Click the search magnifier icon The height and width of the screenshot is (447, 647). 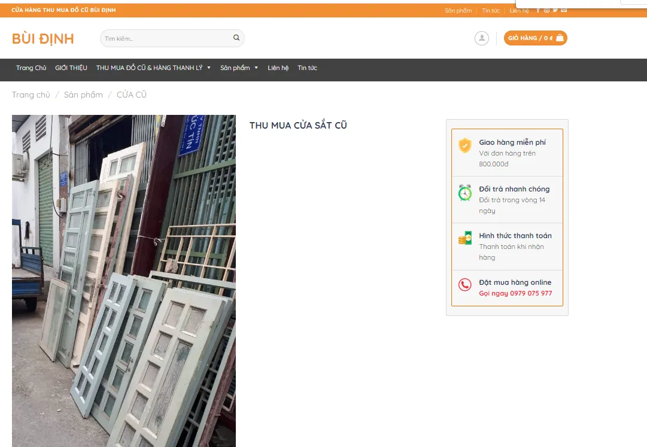[236, 38]
